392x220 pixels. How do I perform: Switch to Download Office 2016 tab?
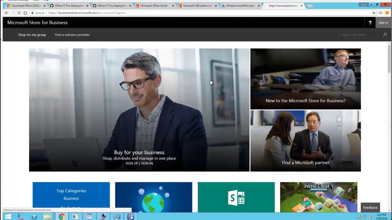[x=26, y=5]
